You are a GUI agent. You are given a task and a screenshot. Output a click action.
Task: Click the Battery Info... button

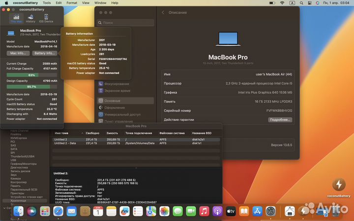(44, 53)
